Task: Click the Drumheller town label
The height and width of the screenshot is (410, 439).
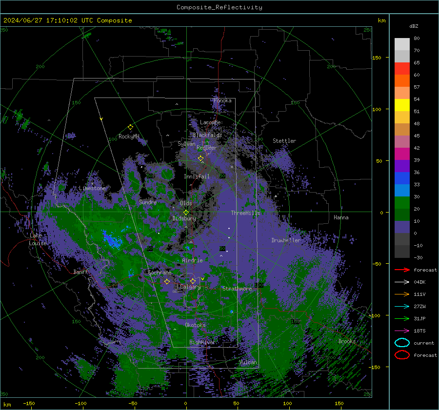Action: 286,240
